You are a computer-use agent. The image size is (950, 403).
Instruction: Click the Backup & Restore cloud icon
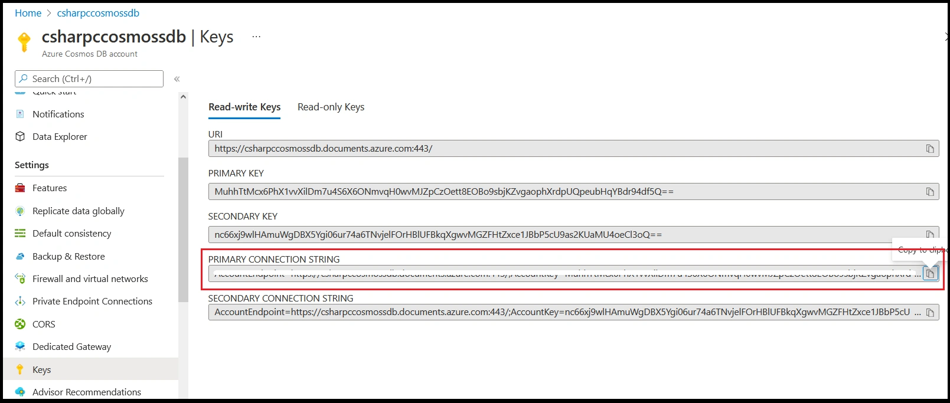20,257
